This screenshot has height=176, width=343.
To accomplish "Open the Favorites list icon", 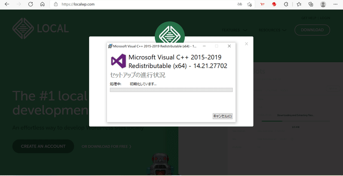I will click(299, 4).
